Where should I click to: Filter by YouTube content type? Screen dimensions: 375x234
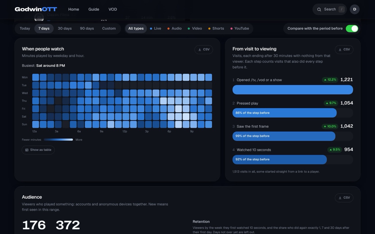(x=240, y=28)
